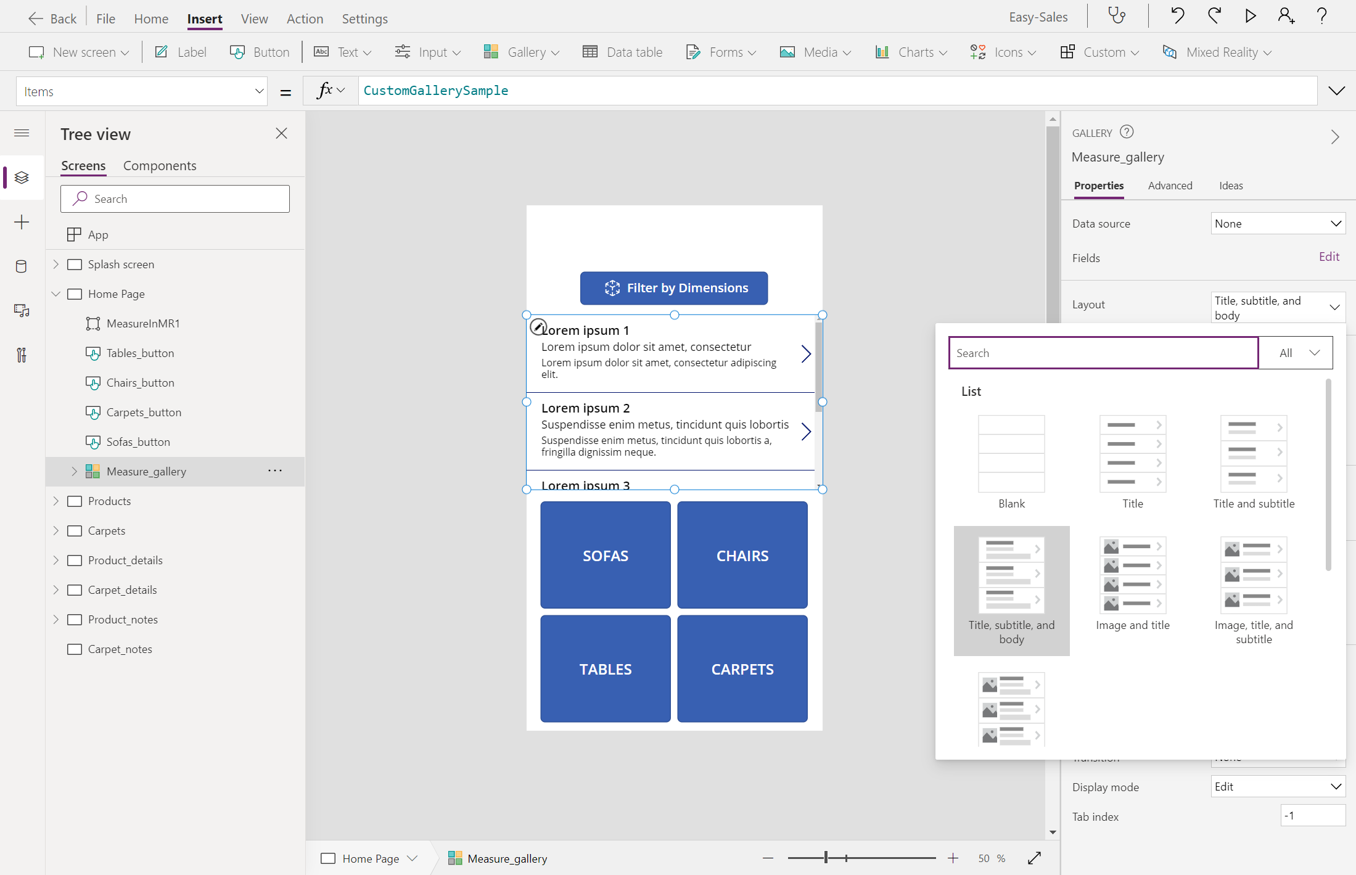The width and height of the screenshot is (1356, 875).
Task: Click the Insert plus icon in sidebar
Action: pos(22,222)
